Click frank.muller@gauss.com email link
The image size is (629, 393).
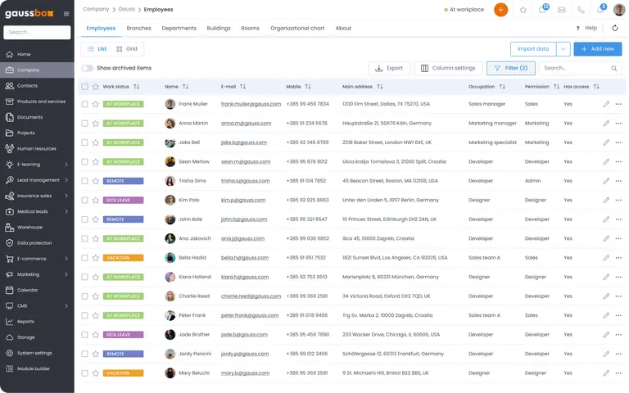point(251,104)
